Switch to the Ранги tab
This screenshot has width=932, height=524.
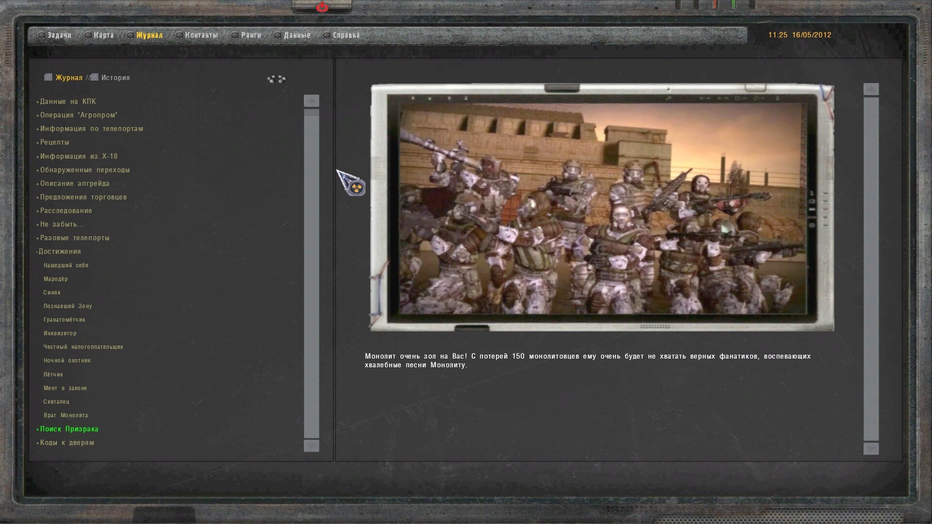click(251, 35)
